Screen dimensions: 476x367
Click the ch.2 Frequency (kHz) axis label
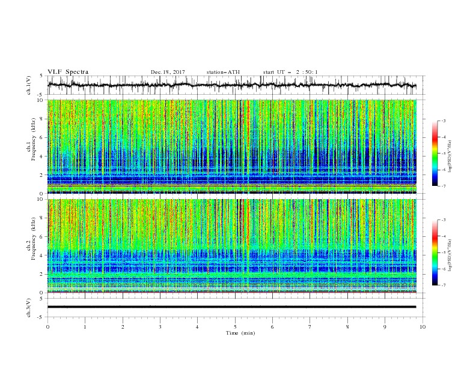tap(31, 239)
